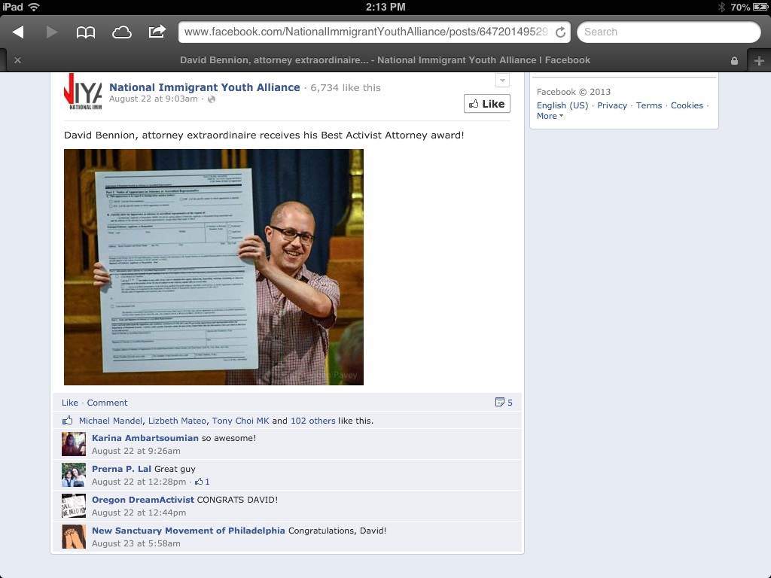771x578 pixels.
Task: Tap the Wi-Fi status icon
Action: 34,7
